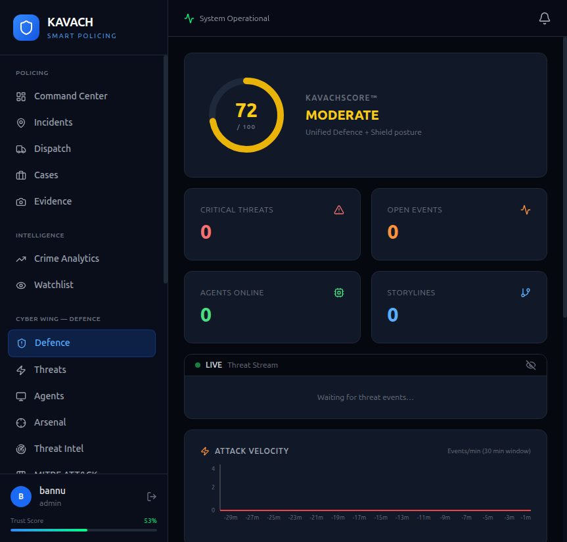Click the KavachScore 72 gauge ring
The image size is (567, 542).
pos(246,115)
